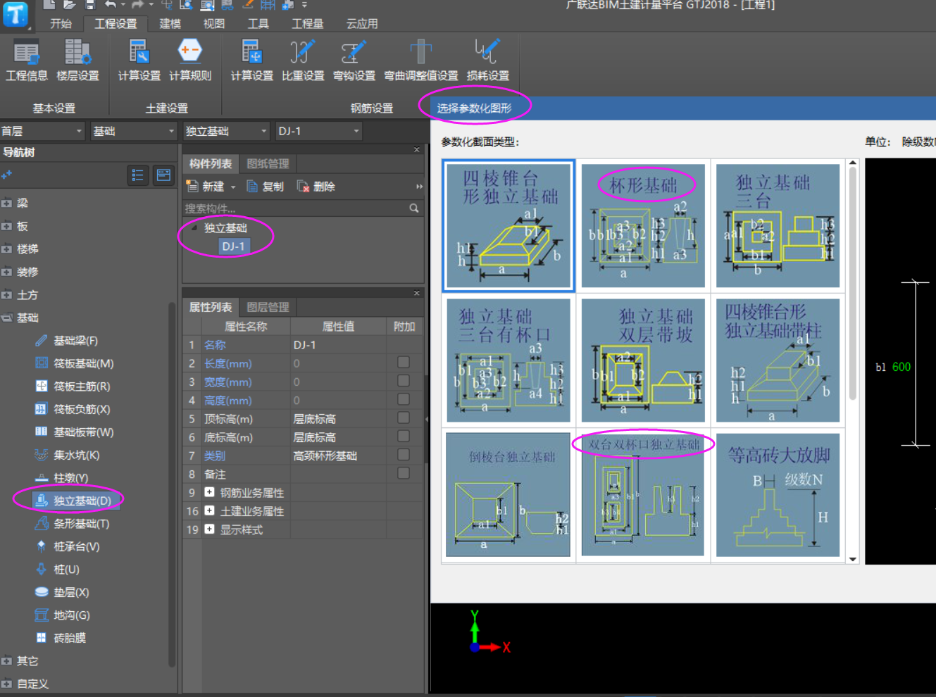Tick 附加 checkbox for 类别

click(x=404, y=455)
